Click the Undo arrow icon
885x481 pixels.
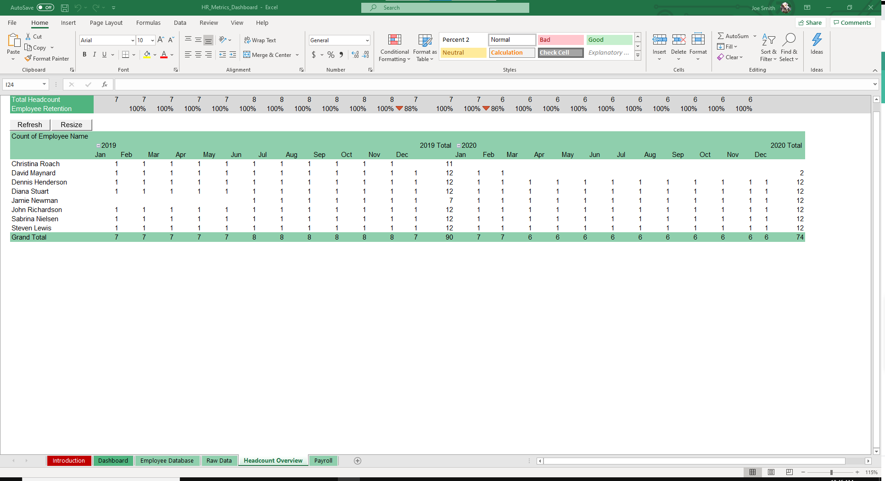pyautogui.click(x=78, y=8)
